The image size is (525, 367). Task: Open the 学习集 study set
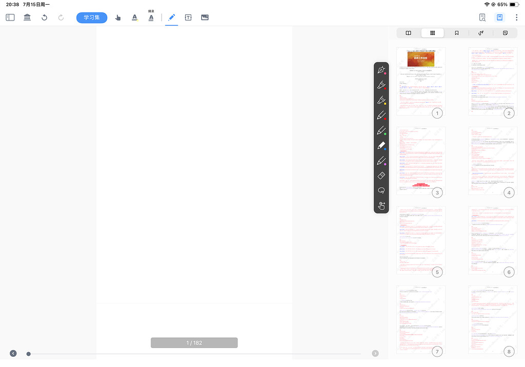click(x=91, y=17)
